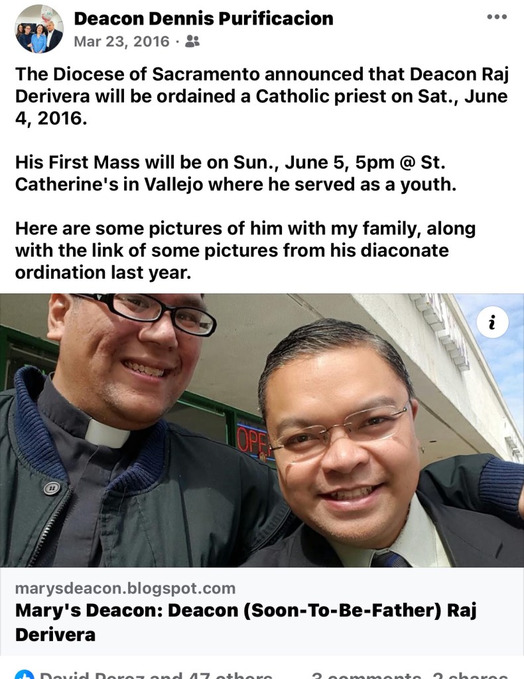The image size is (524, 679).
Task: Open the Mary's Deacon blog title link
Action: (246, 623)
